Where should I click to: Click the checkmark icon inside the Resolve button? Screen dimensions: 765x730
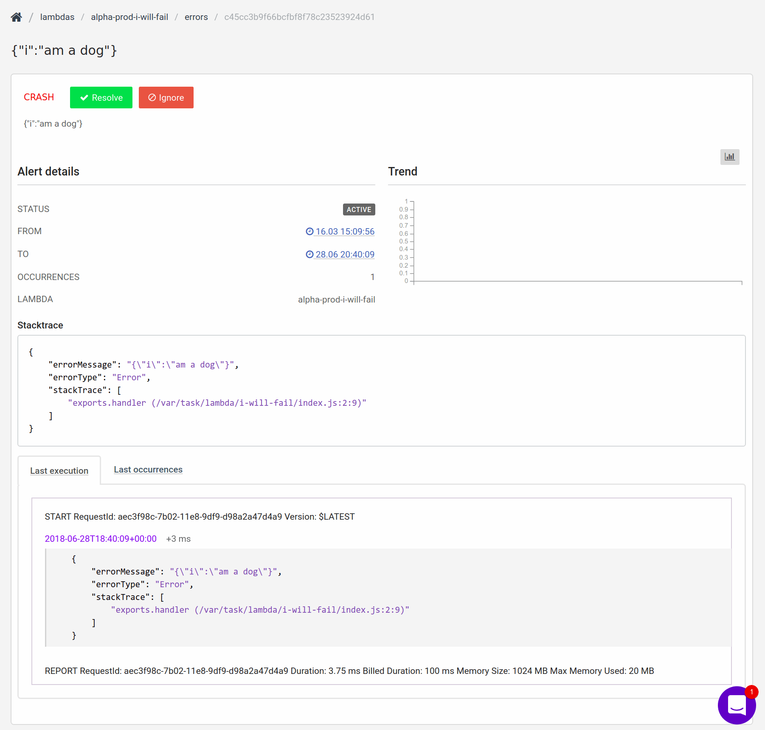pyautogui.click(x=84, y=97)
